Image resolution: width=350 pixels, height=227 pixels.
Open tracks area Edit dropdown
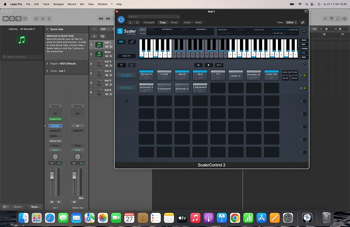click(104, 29)
